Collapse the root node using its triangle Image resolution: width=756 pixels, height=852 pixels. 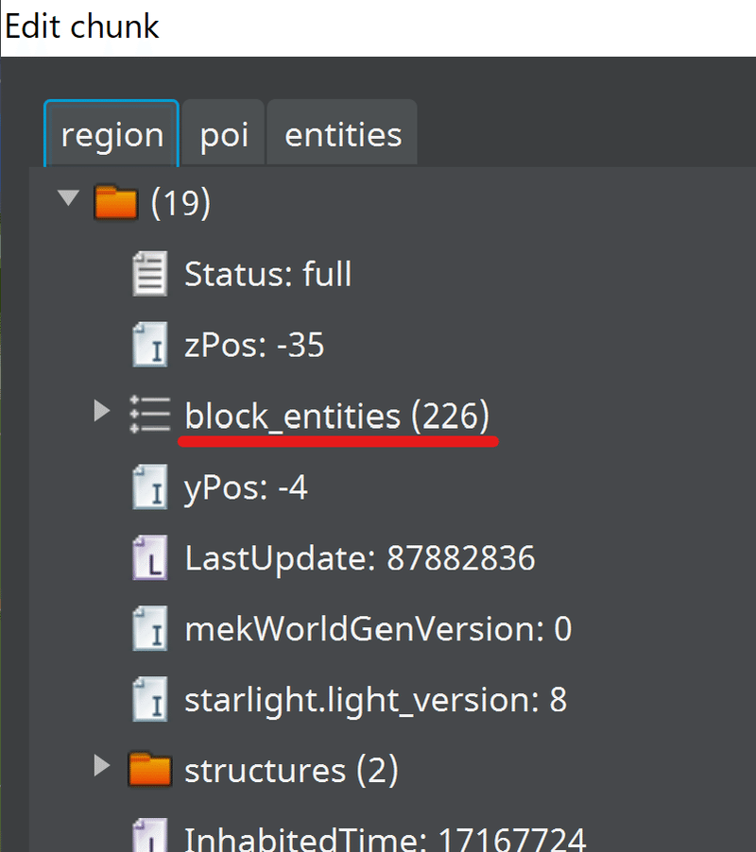(x=67, y=198)
